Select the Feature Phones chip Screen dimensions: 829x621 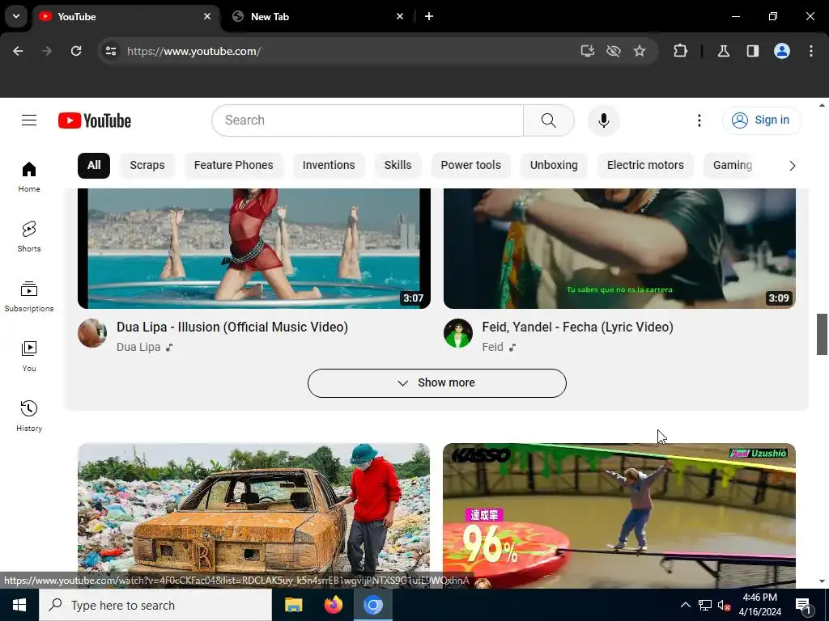click(x=233, y=165)
